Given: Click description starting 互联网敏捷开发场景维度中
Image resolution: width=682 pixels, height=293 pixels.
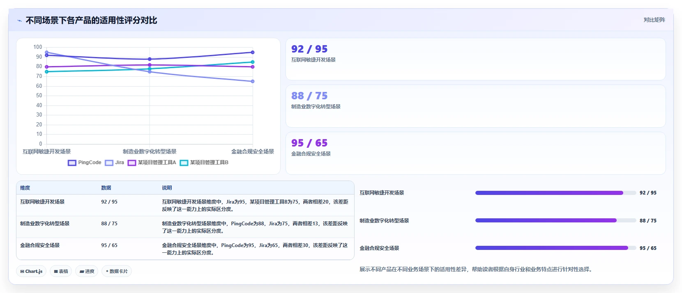Looking at the screenshot, I should [x=255, y=206].
